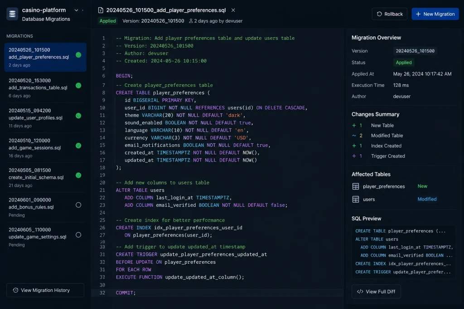Select pending circle for update_game_settings.sql
This screenshot has width=464, height=309.
[x=78, y=235]
